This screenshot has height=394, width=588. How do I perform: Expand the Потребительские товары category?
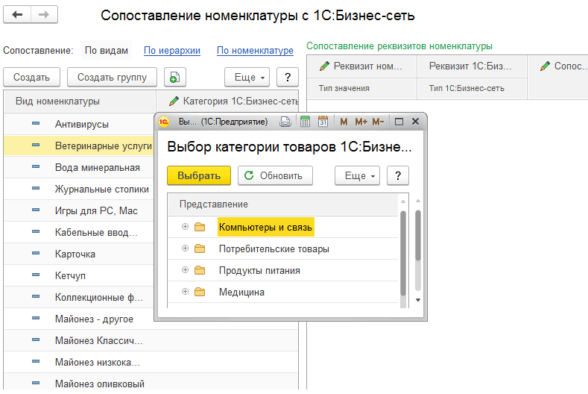pos(185,248)
